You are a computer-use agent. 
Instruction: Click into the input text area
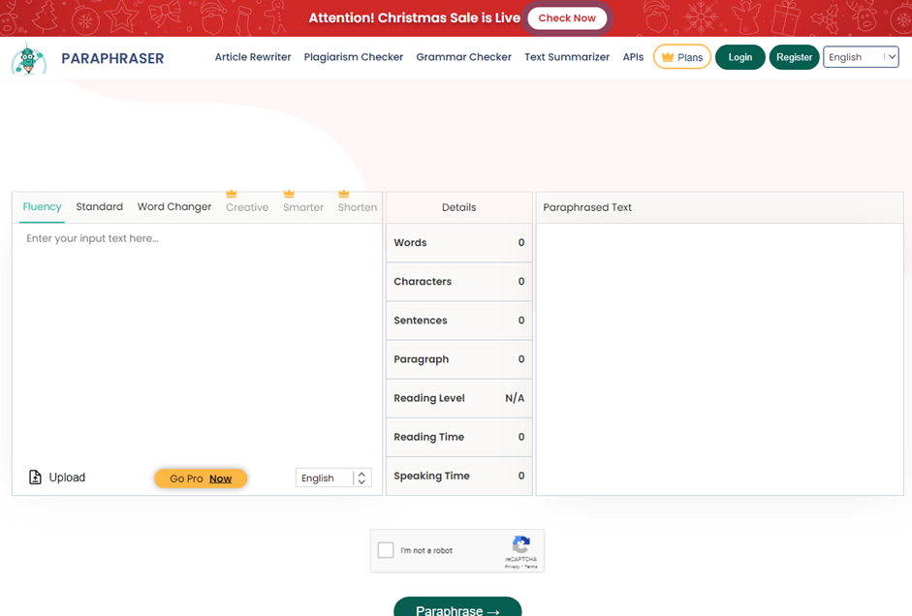pos(197,339)
